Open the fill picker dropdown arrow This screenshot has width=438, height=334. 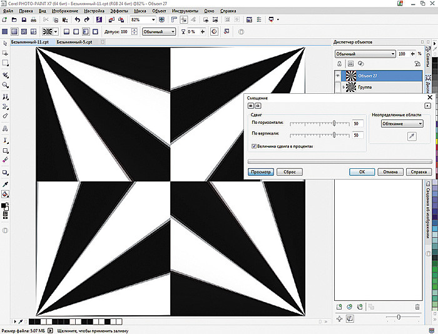pyautogui.click(x=56, y=31)
